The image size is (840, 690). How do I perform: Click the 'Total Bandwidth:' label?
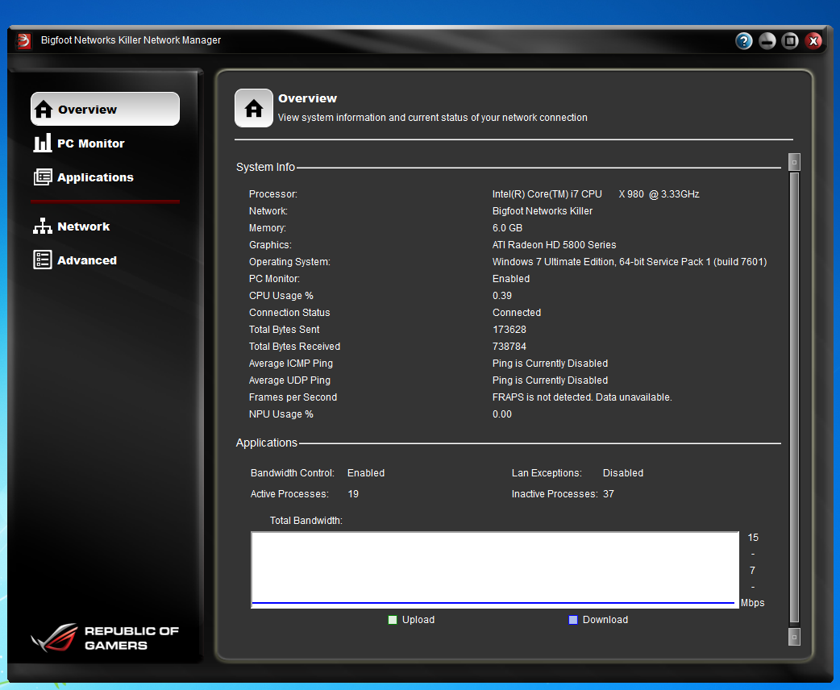tap(306, 521)
